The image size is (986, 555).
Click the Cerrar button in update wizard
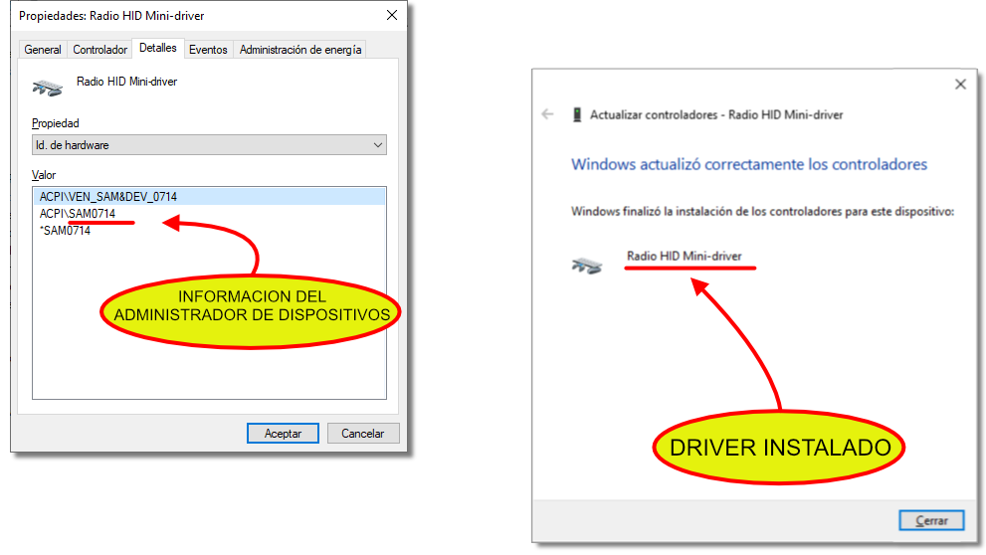(x=931, y=520)
